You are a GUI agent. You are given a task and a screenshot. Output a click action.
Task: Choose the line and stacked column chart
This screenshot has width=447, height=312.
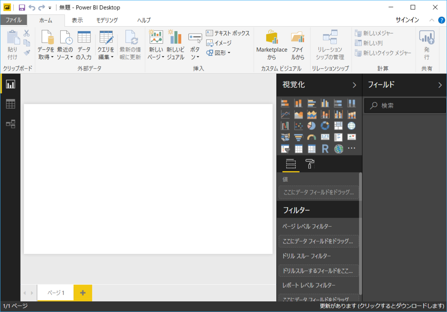tap(325, 114)
